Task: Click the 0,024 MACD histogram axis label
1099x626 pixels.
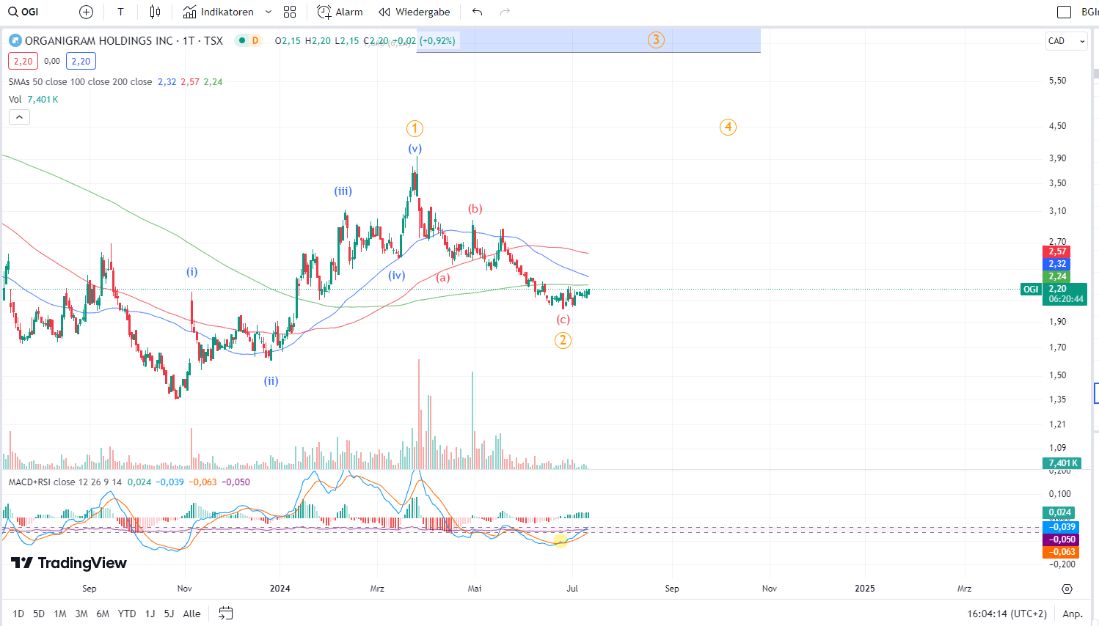Action: [x=1059, y=512]
